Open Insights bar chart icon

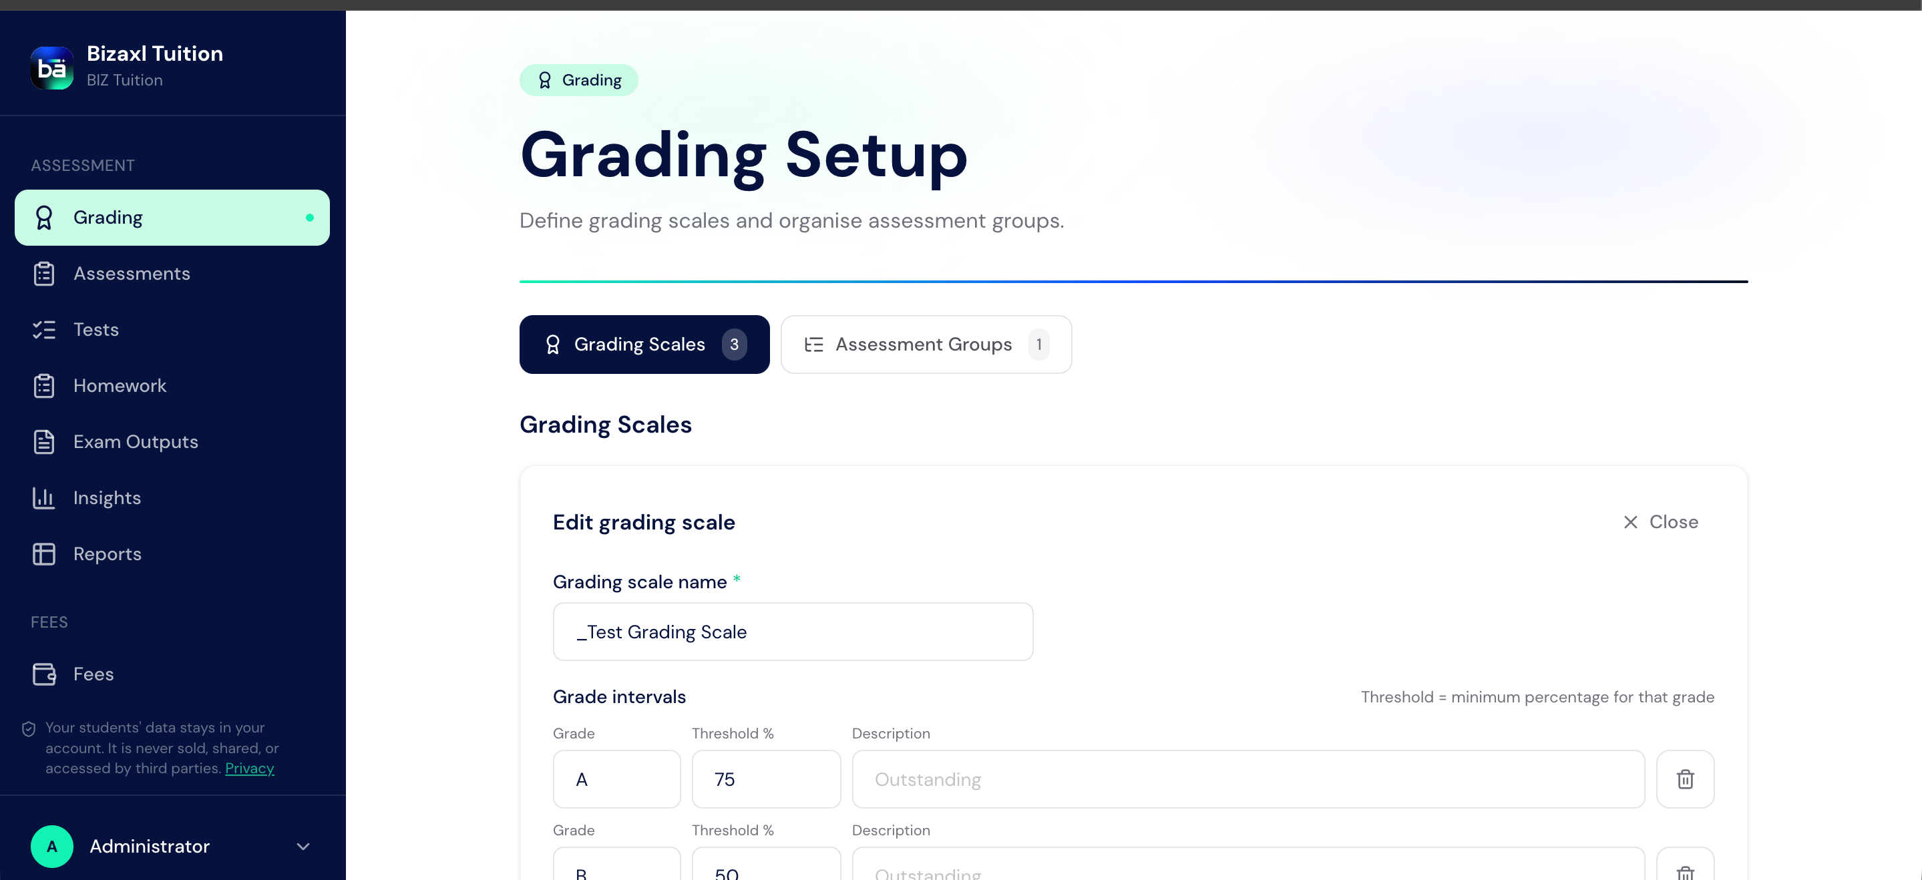click(44, 497)
